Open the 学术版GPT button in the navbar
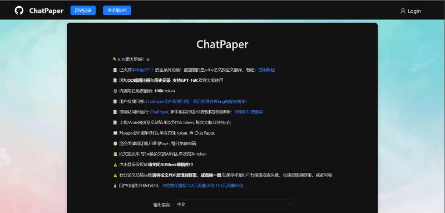The image size is (445, 213). (117, 11)
